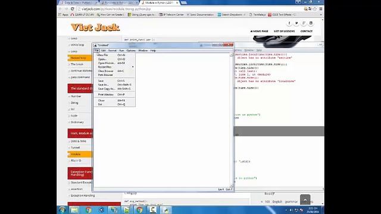Open the Options menu in Untitled window
Screen dimensions: 381x214
click(131, 51)
